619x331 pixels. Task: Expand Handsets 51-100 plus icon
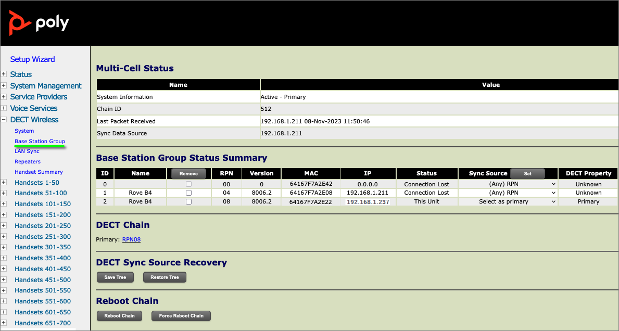pyautogui.click(x=4, y=193)
